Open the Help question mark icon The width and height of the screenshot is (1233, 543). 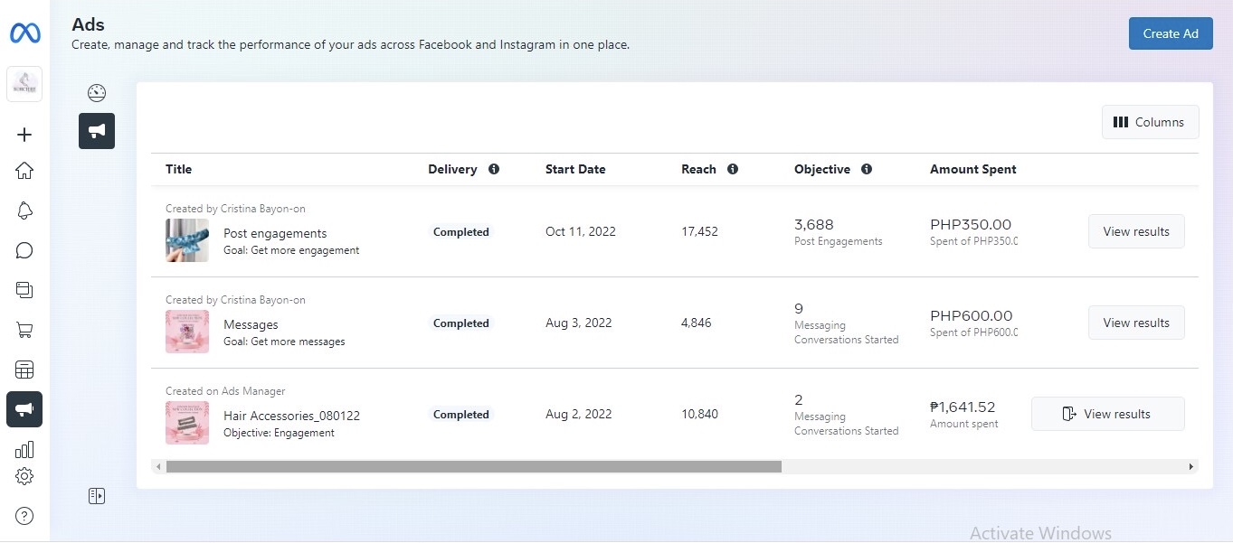tap(24, 516)
